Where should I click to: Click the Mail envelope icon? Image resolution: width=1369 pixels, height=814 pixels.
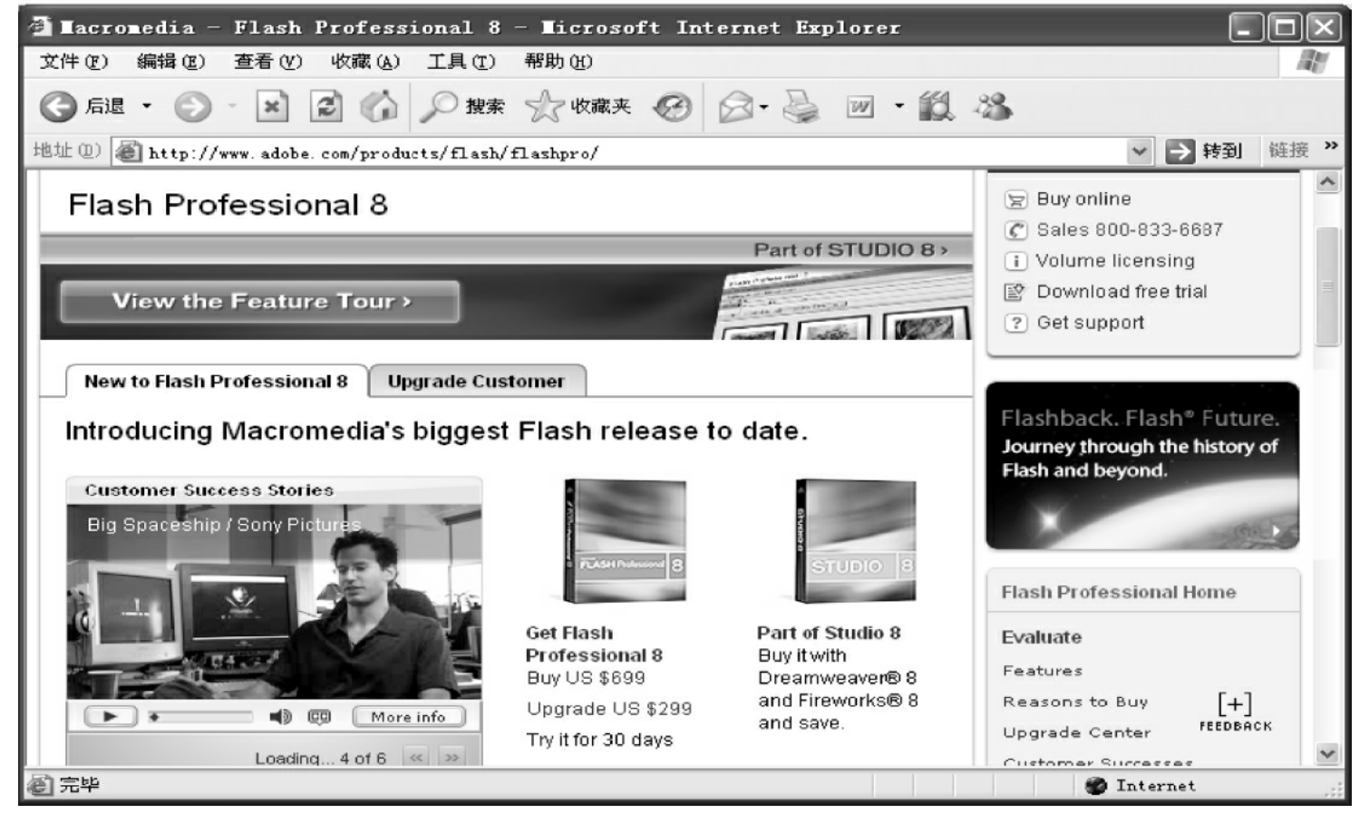click(736, 108)
